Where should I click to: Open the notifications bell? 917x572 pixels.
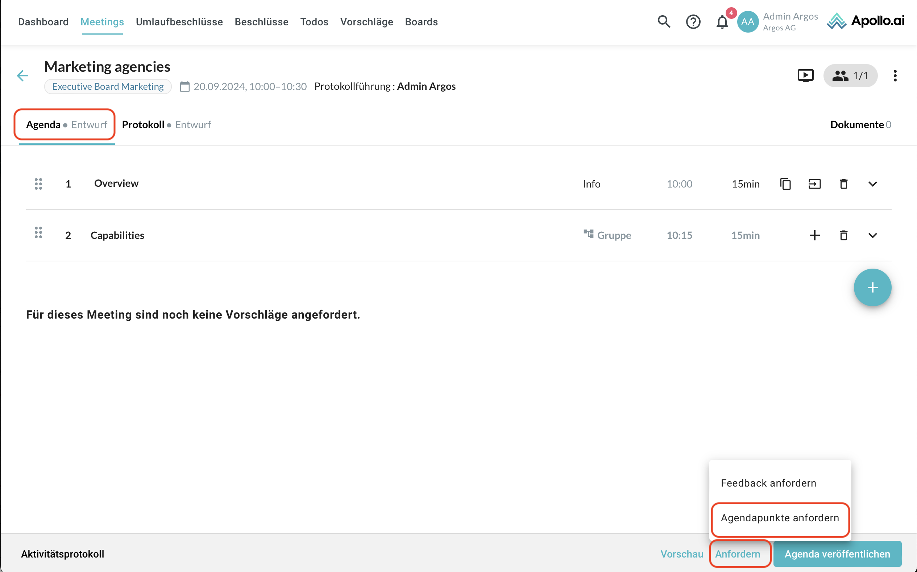coord(722,22)
